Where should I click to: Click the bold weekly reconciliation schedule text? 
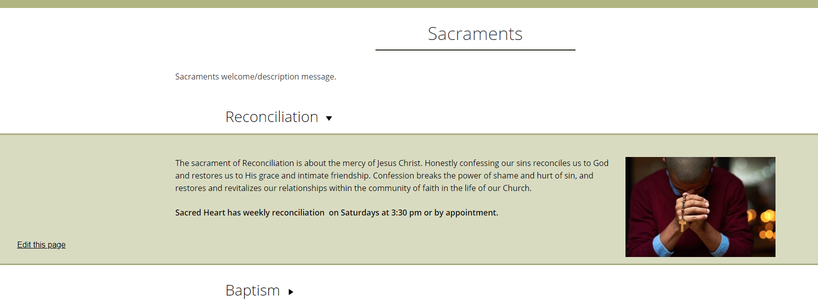click(336, 212)
